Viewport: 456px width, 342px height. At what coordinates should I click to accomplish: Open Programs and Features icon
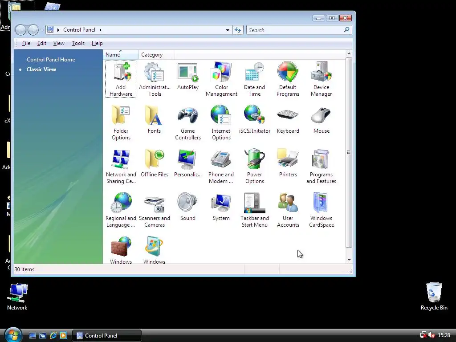[321, 166]
